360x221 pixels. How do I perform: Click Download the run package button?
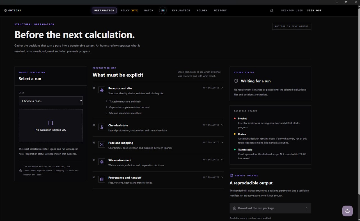(x=270, y=208)
